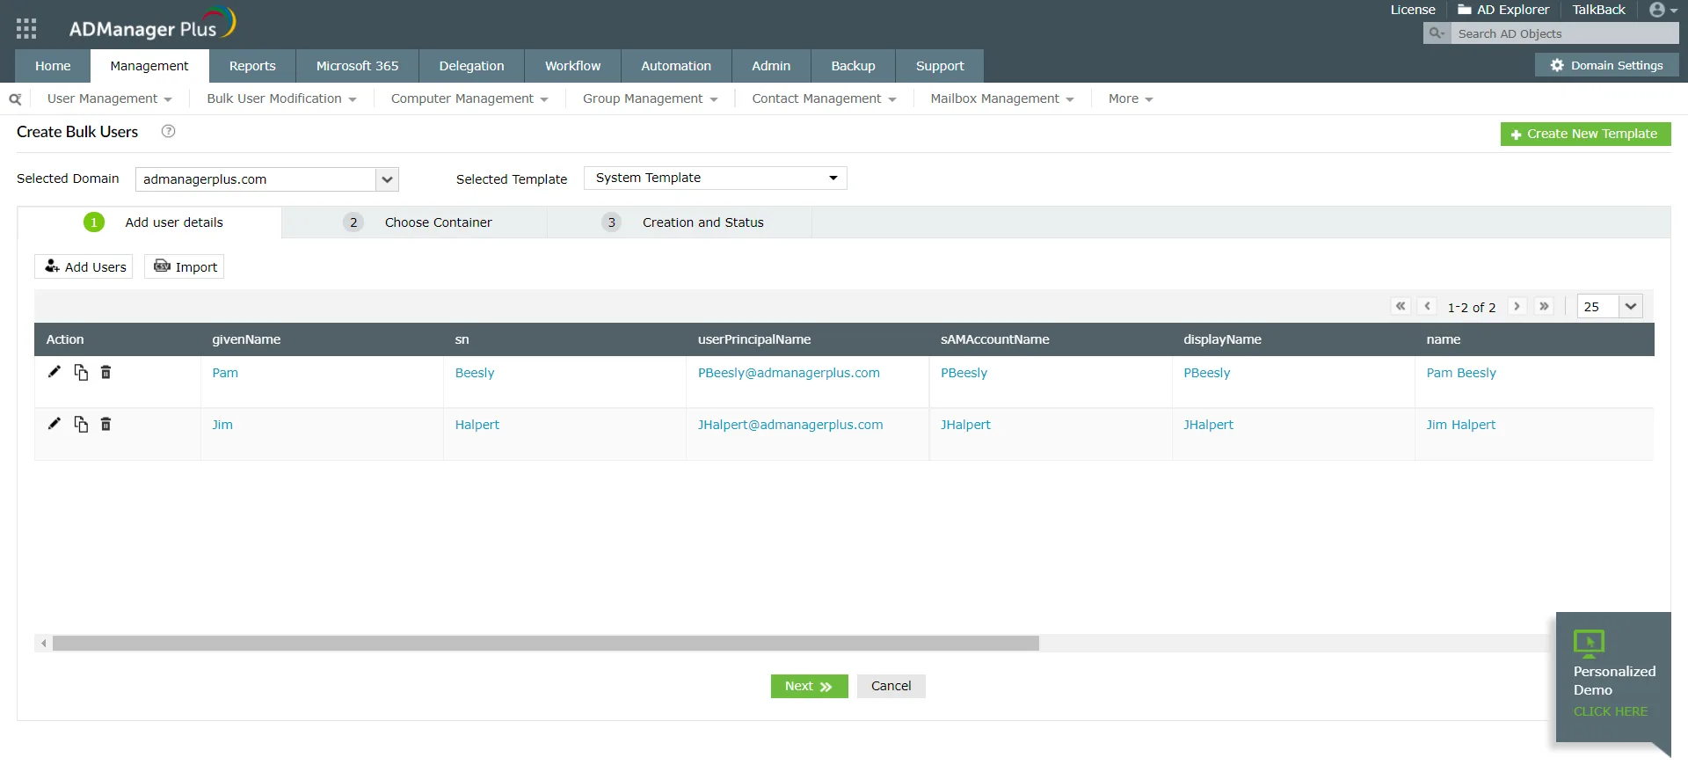This screenshot has height=765, width=1688.
Task: Select the Choose Container step
Action: 415,222
